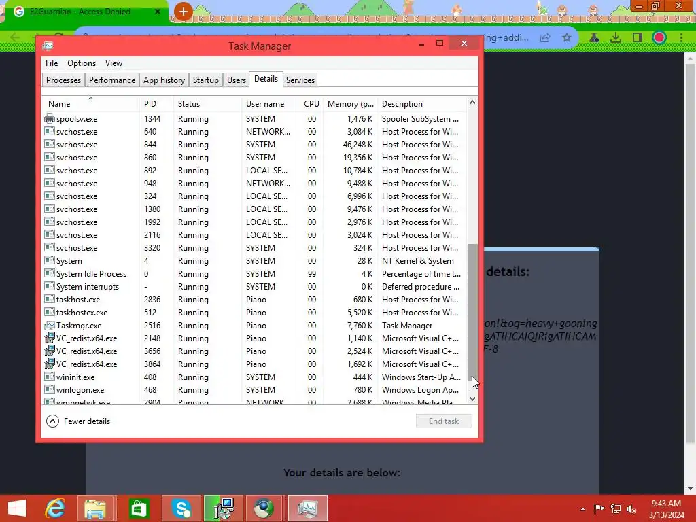Select svchost.exe with PID 3320
The height and width of the screenshot is (522, 696).
click(x=255, y=247)
